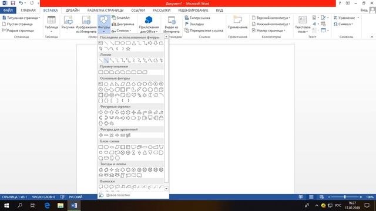Select the oval callout in Выноски
The image size is (376, 211).
point(112,187)
